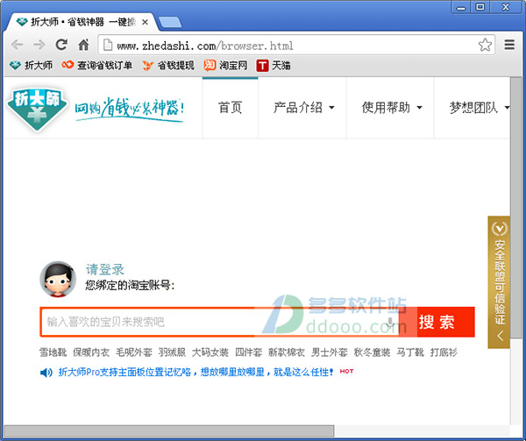
Task: Open the 折大师Pro announcement link
Action: 196,372
